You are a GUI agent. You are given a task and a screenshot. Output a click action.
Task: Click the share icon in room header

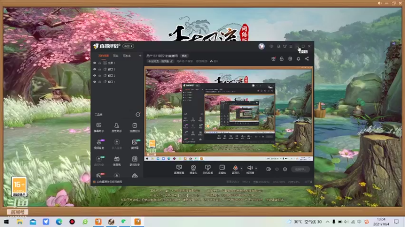click(x=307, y=59)
